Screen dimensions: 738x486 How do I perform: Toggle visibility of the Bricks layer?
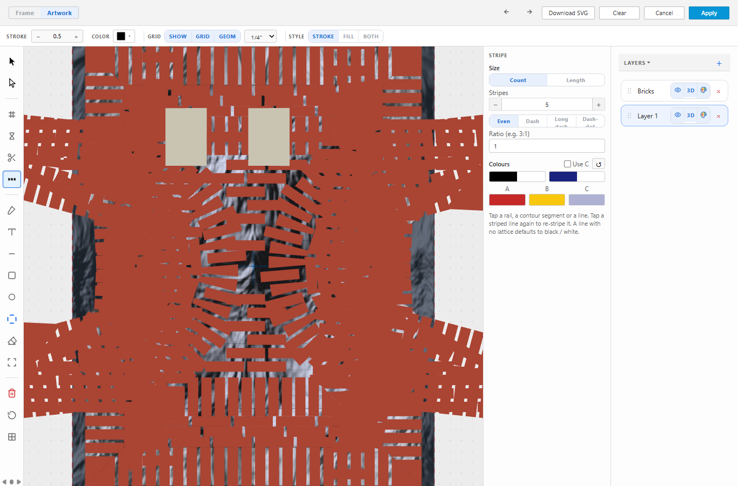677,90
